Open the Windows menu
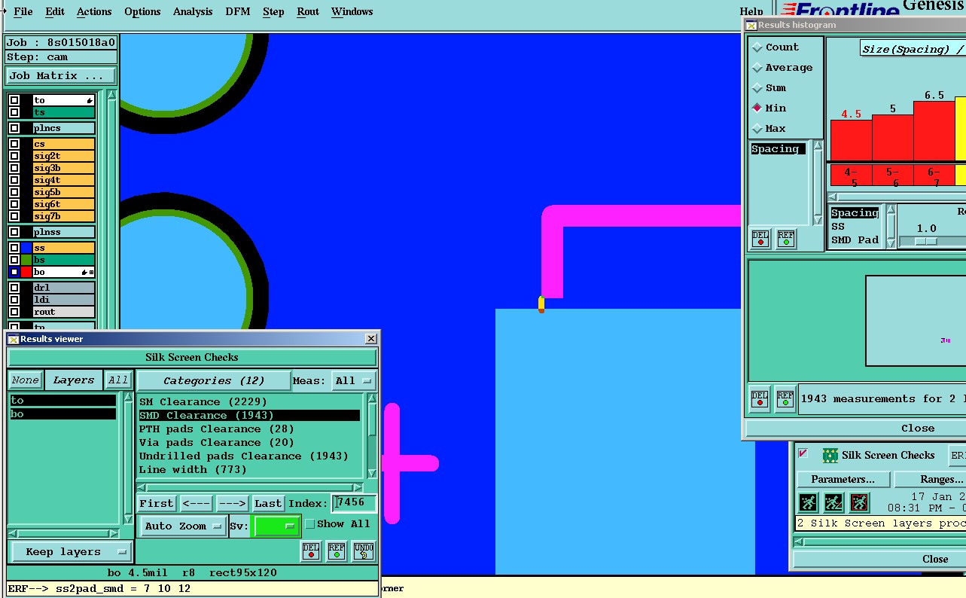The image size is (966, 598). 352,11
